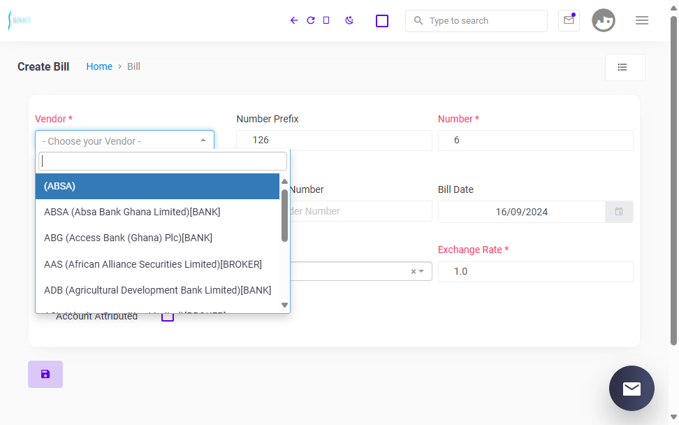
Task: Click the Bill Date field
Action: point(521,212)
